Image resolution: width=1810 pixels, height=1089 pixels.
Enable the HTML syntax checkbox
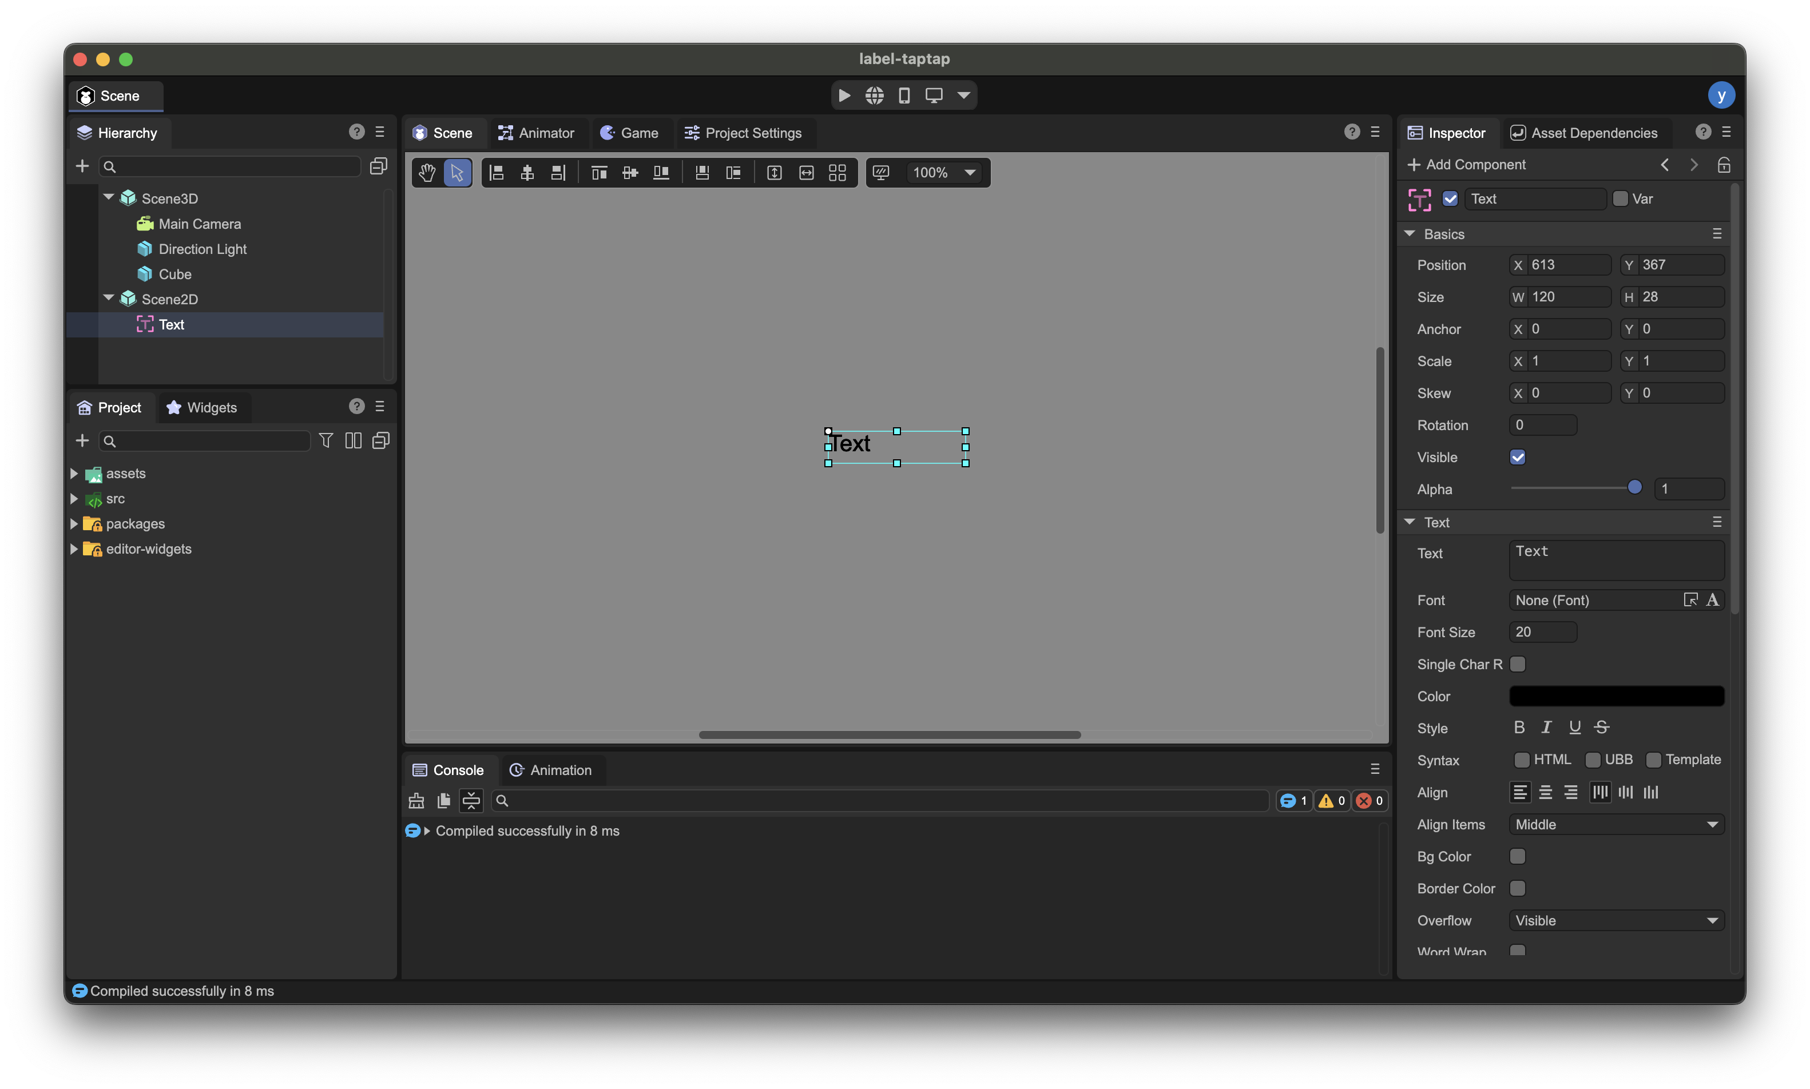pyautogui.click(x=1522, y=760)
